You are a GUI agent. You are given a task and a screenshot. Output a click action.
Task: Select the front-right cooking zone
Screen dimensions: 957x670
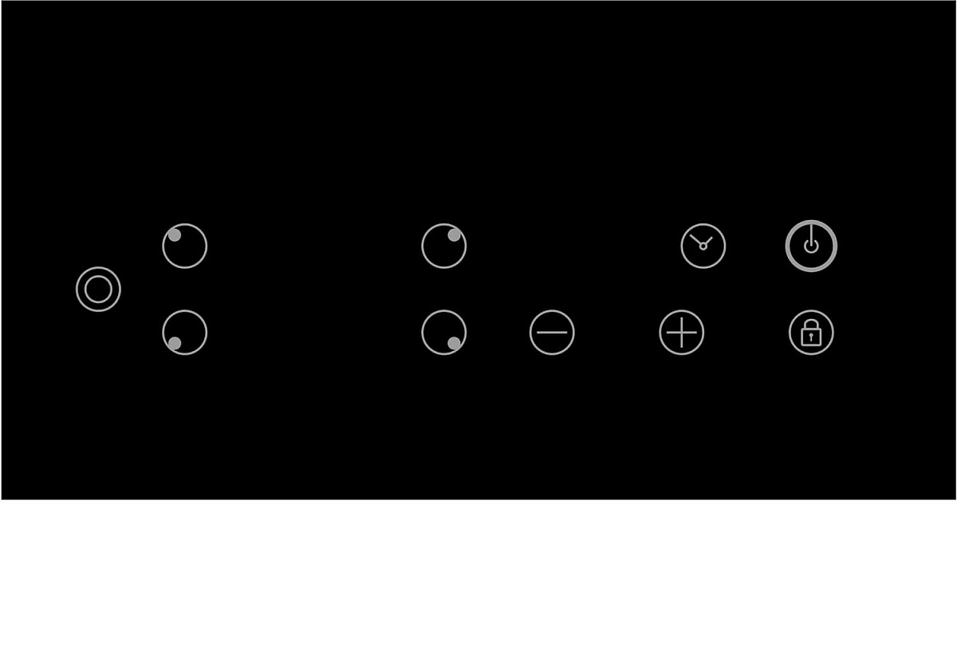click(444, 333)
